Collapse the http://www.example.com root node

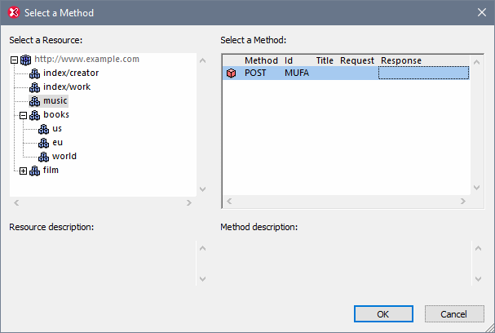(15, 60)
